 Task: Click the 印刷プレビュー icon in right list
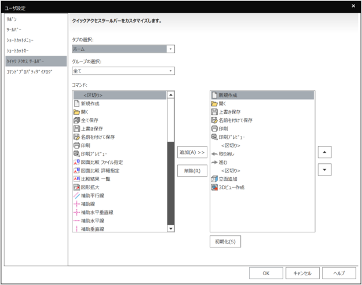[x=214, y=137]
